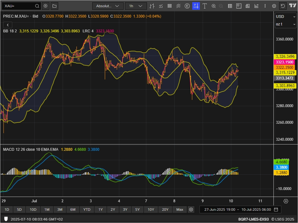The width and height of the screenshot is (298, 223).
Task: Choose the 3Y range
Action: pyautogui.click(x=125, y=210)
